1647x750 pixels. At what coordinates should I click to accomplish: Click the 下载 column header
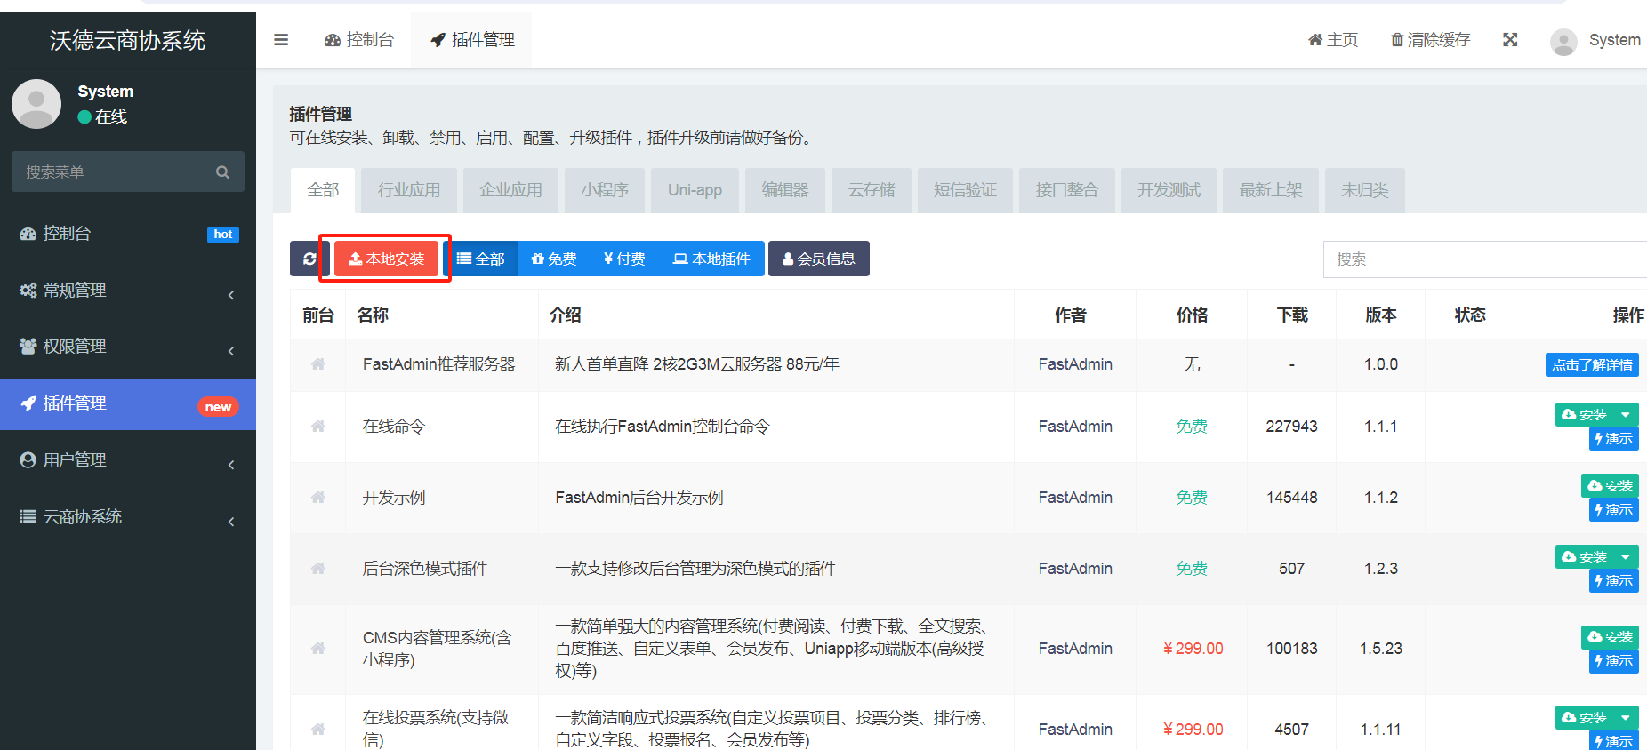[x=1292, y=315]
